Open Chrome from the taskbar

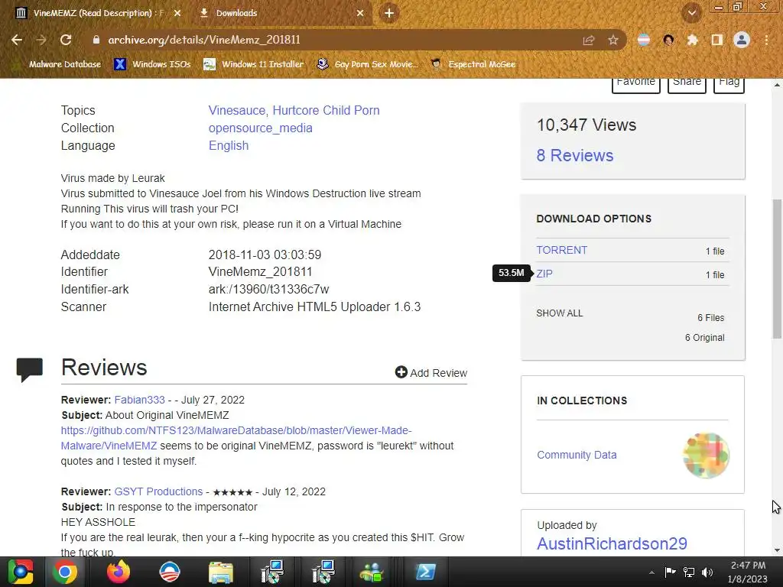point(66,572)
